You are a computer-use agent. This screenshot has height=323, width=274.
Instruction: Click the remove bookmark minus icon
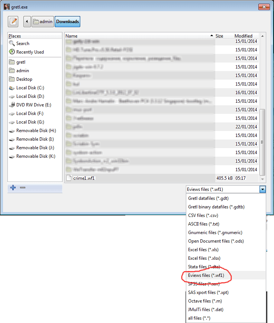[x=23, y=188]
